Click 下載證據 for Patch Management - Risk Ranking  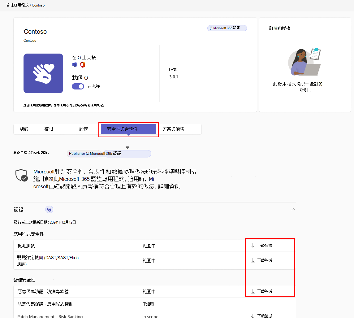[265, 316]
